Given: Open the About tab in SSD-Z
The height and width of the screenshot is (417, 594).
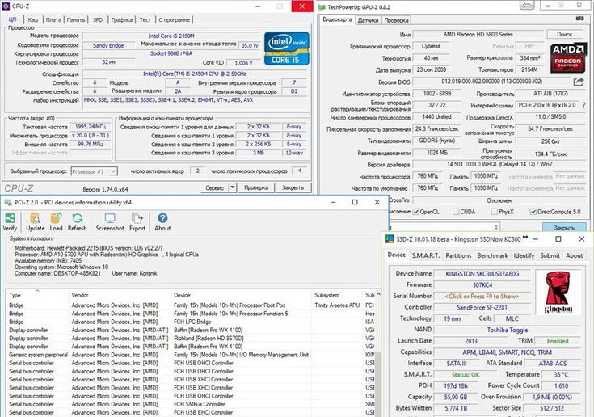Looking at the screenshot, I should click(x=574, y=255).
